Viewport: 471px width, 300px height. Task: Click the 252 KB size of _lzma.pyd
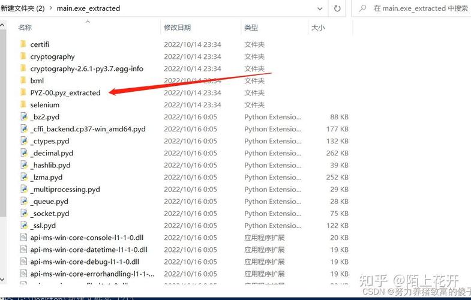tap(337, 177)
